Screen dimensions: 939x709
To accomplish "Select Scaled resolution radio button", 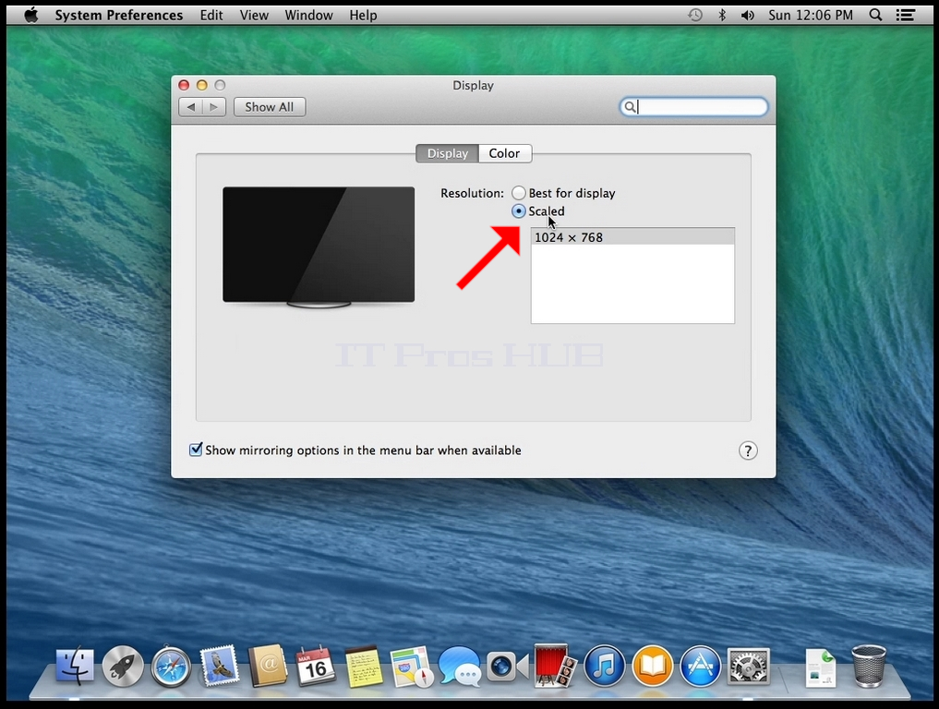I will tap(519, 210).
